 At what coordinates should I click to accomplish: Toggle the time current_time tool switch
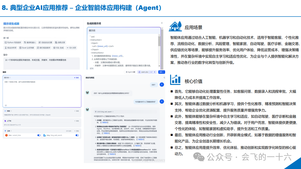(x=39, y=135)
